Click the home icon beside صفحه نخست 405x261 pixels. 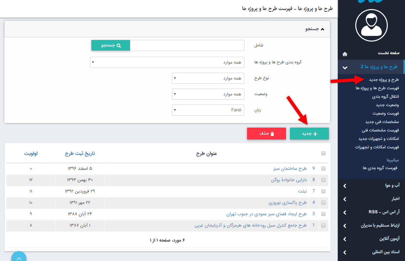point(345,54)
